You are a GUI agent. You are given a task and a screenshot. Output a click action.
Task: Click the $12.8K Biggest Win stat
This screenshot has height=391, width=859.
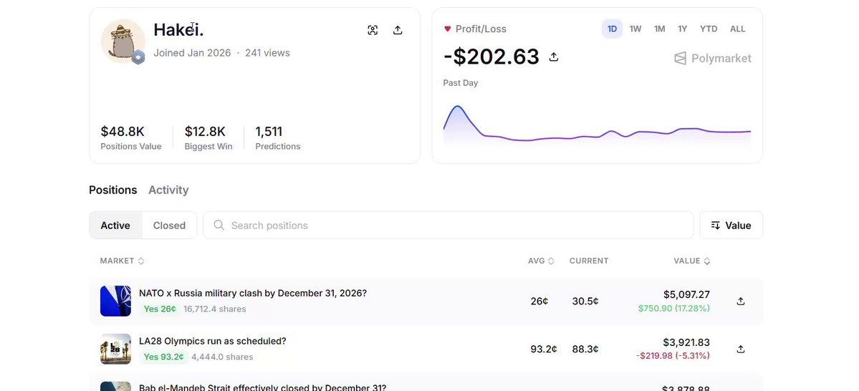pos(208,137)
